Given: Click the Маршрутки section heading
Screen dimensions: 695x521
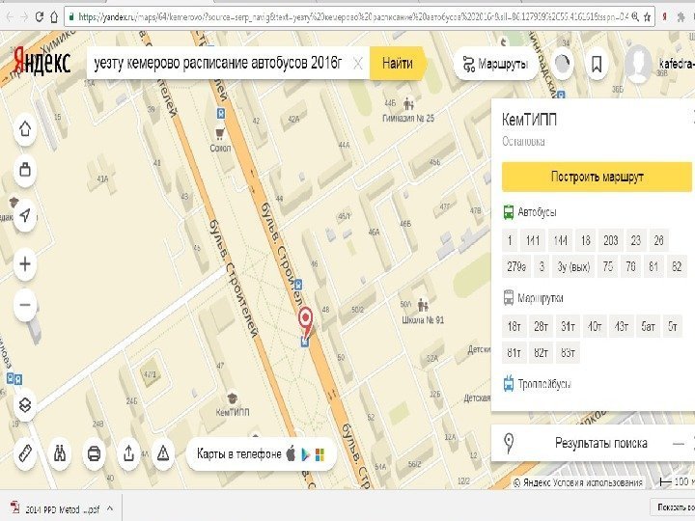Looking at the screenshot, I should (x=540, y=298).
